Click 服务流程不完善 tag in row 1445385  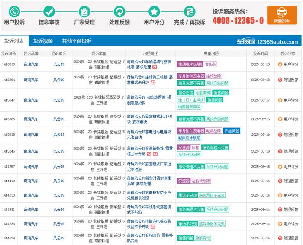203,119
